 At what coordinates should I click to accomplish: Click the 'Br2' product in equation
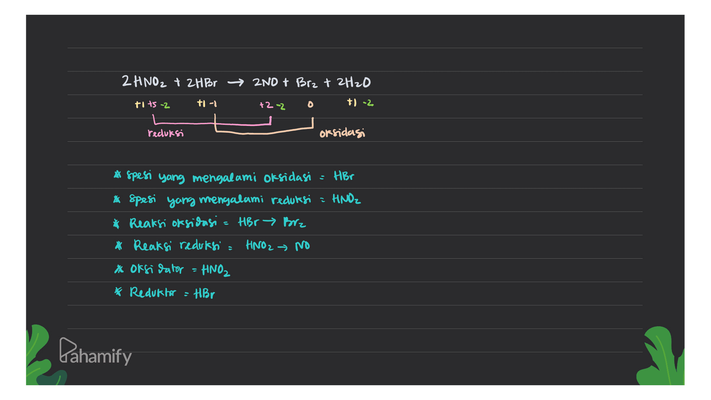click(306, 82)
